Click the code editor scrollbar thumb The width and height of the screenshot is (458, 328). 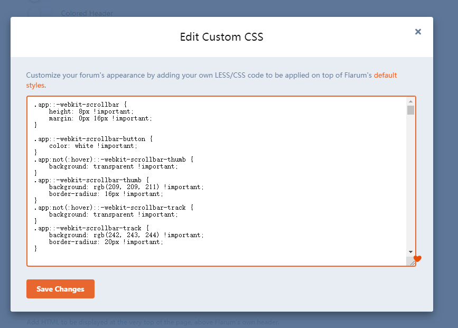coord(410,110)
